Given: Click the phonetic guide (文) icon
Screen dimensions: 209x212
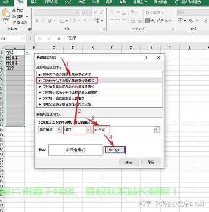Looking at the screenshot, I should pos(97,21).
